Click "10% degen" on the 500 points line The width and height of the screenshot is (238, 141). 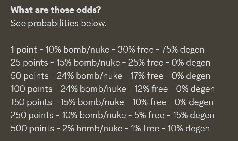(189, 129)
